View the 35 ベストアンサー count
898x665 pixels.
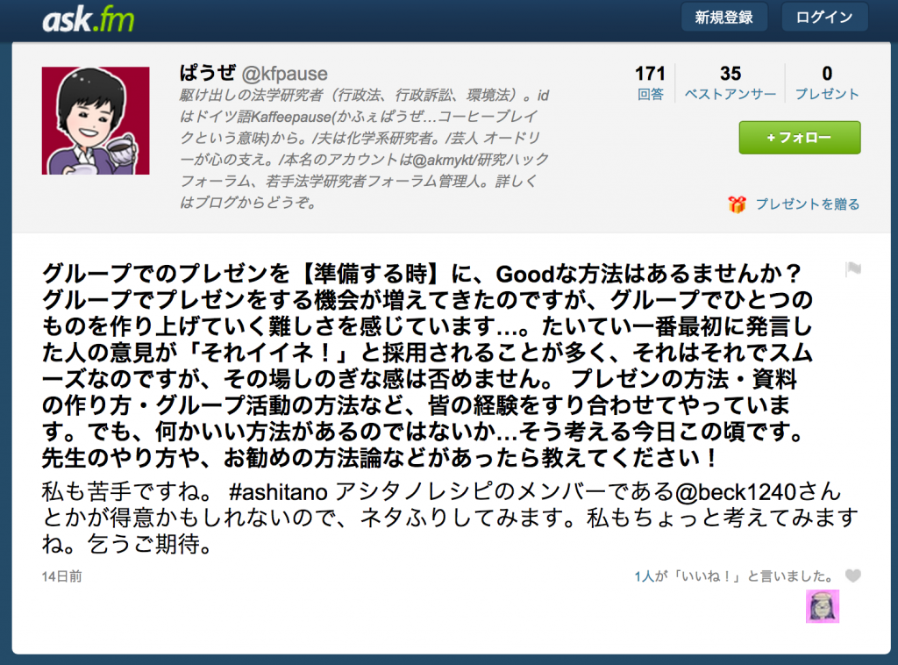731,83
